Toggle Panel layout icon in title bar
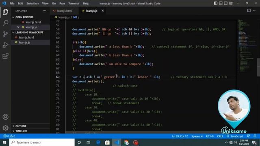Image resolution: width=260 pixels, height=146 pixels. point(221,3)
